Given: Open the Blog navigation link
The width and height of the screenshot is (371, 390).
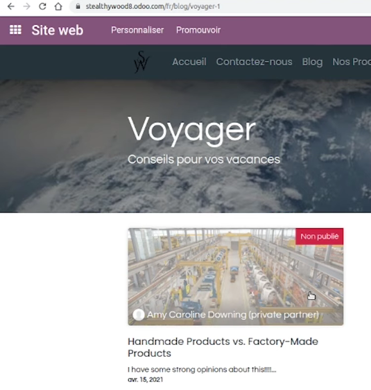Looking at the screenshot, I should (x=312, y=62).
